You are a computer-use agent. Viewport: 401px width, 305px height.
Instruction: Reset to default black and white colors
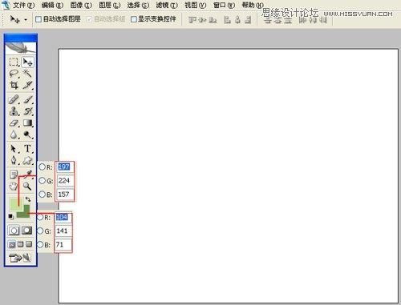coord(10,216)
